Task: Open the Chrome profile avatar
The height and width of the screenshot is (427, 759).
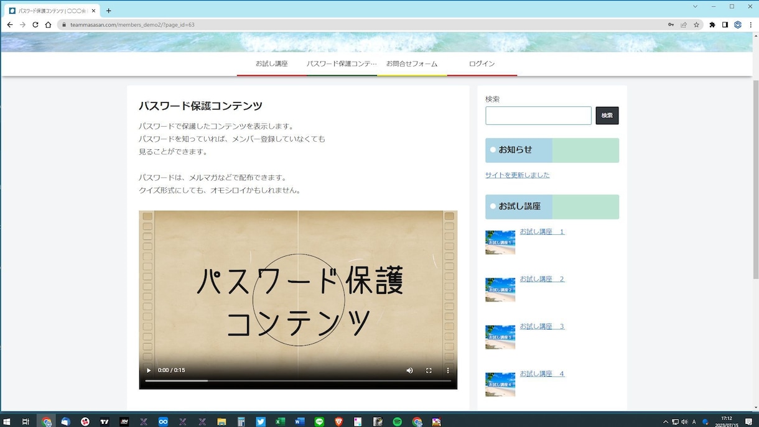Action: 738,25
